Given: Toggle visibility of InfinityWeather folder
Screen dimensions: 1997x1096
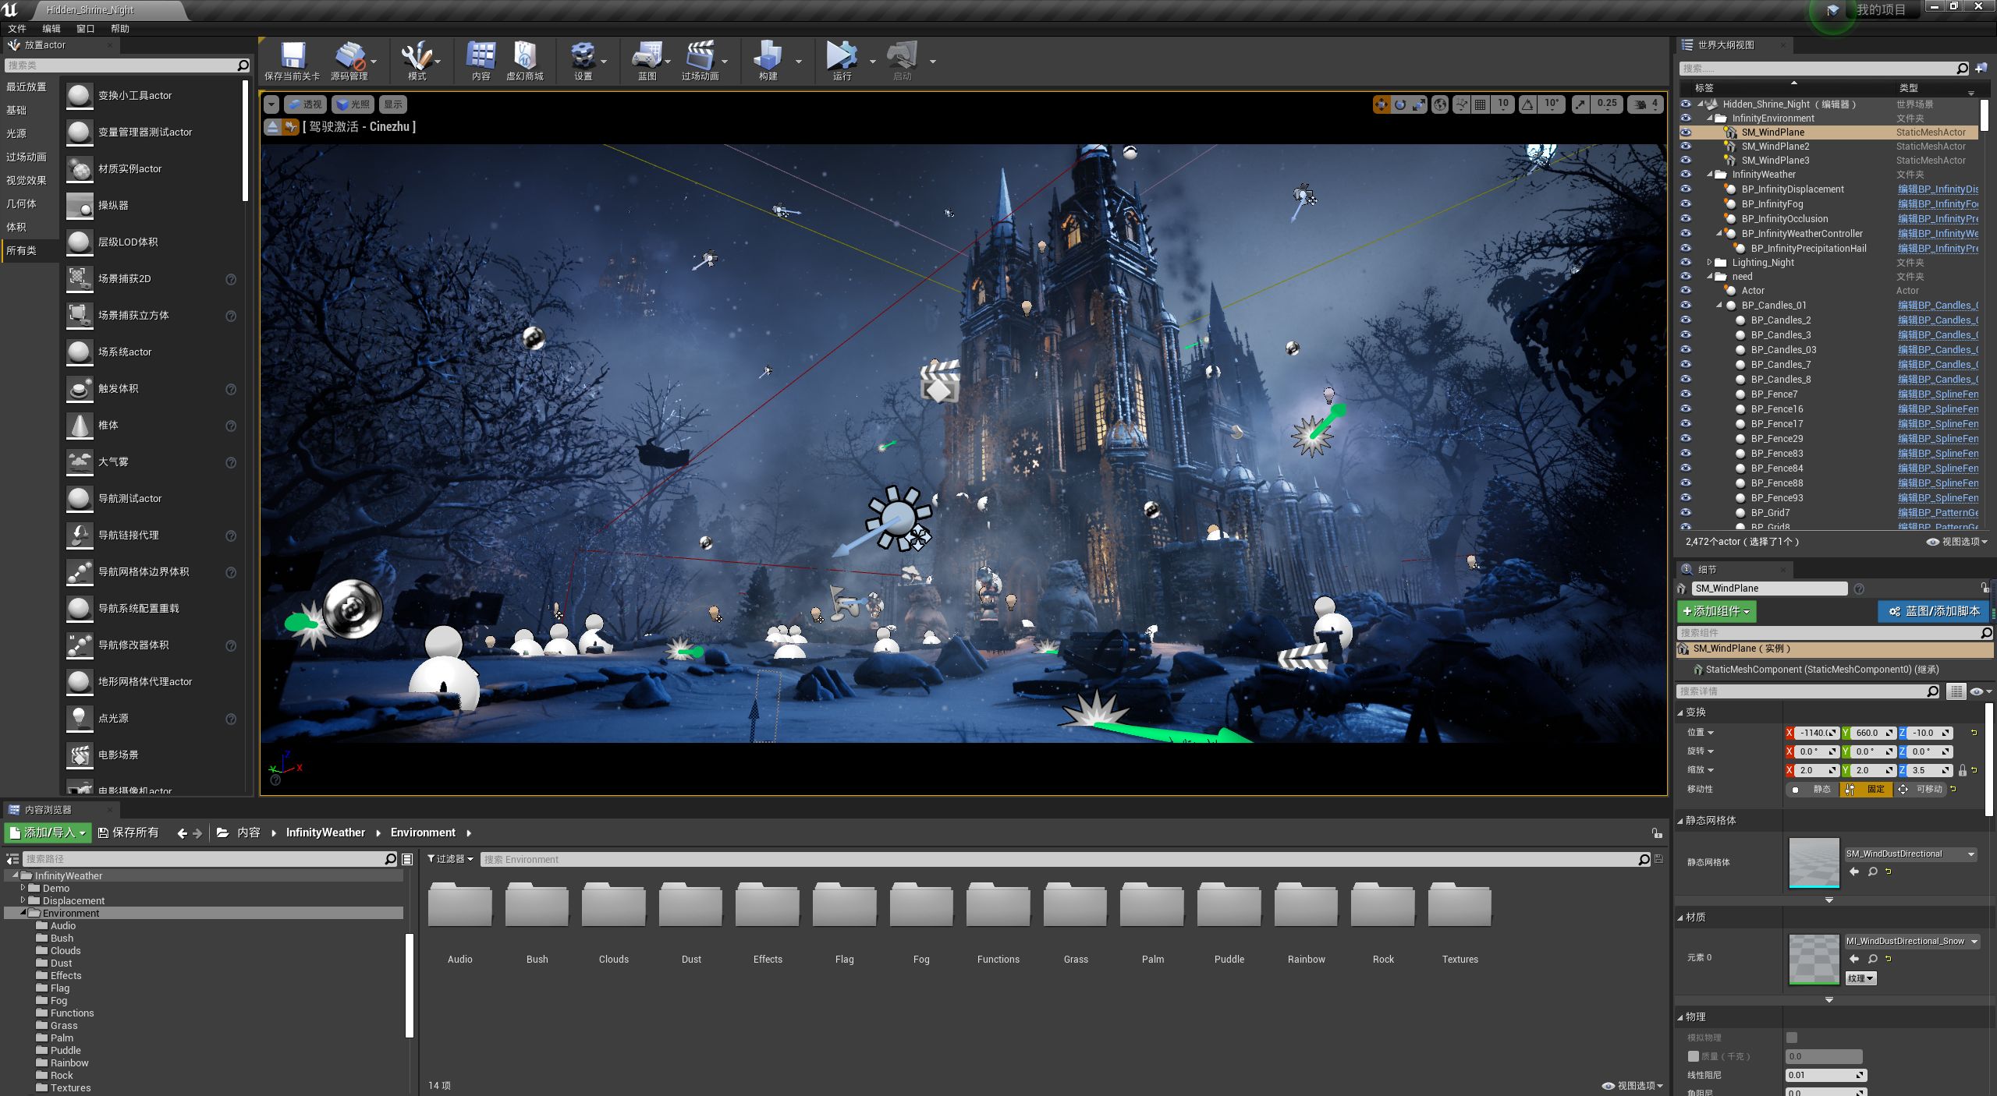Looking at the screenshot, I should [1689, 174].
